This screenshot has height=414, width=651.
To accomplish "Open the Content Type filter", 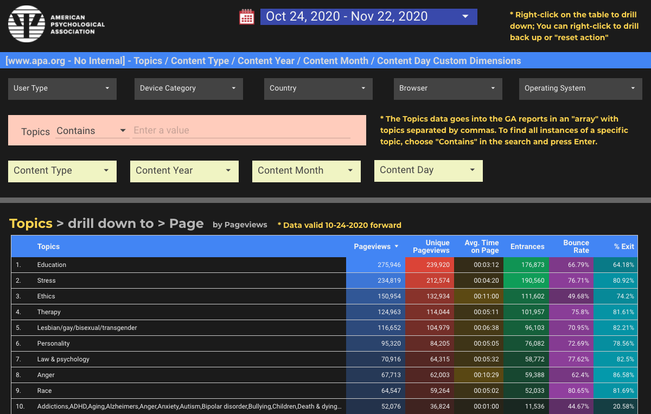I will click(x=62, y=171).
